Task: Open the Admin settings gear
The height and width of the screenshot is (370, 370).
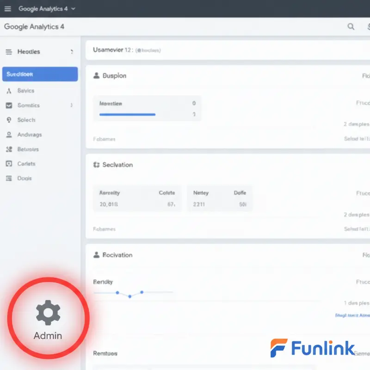Action: pyautogui.click(x=47, y=312)
